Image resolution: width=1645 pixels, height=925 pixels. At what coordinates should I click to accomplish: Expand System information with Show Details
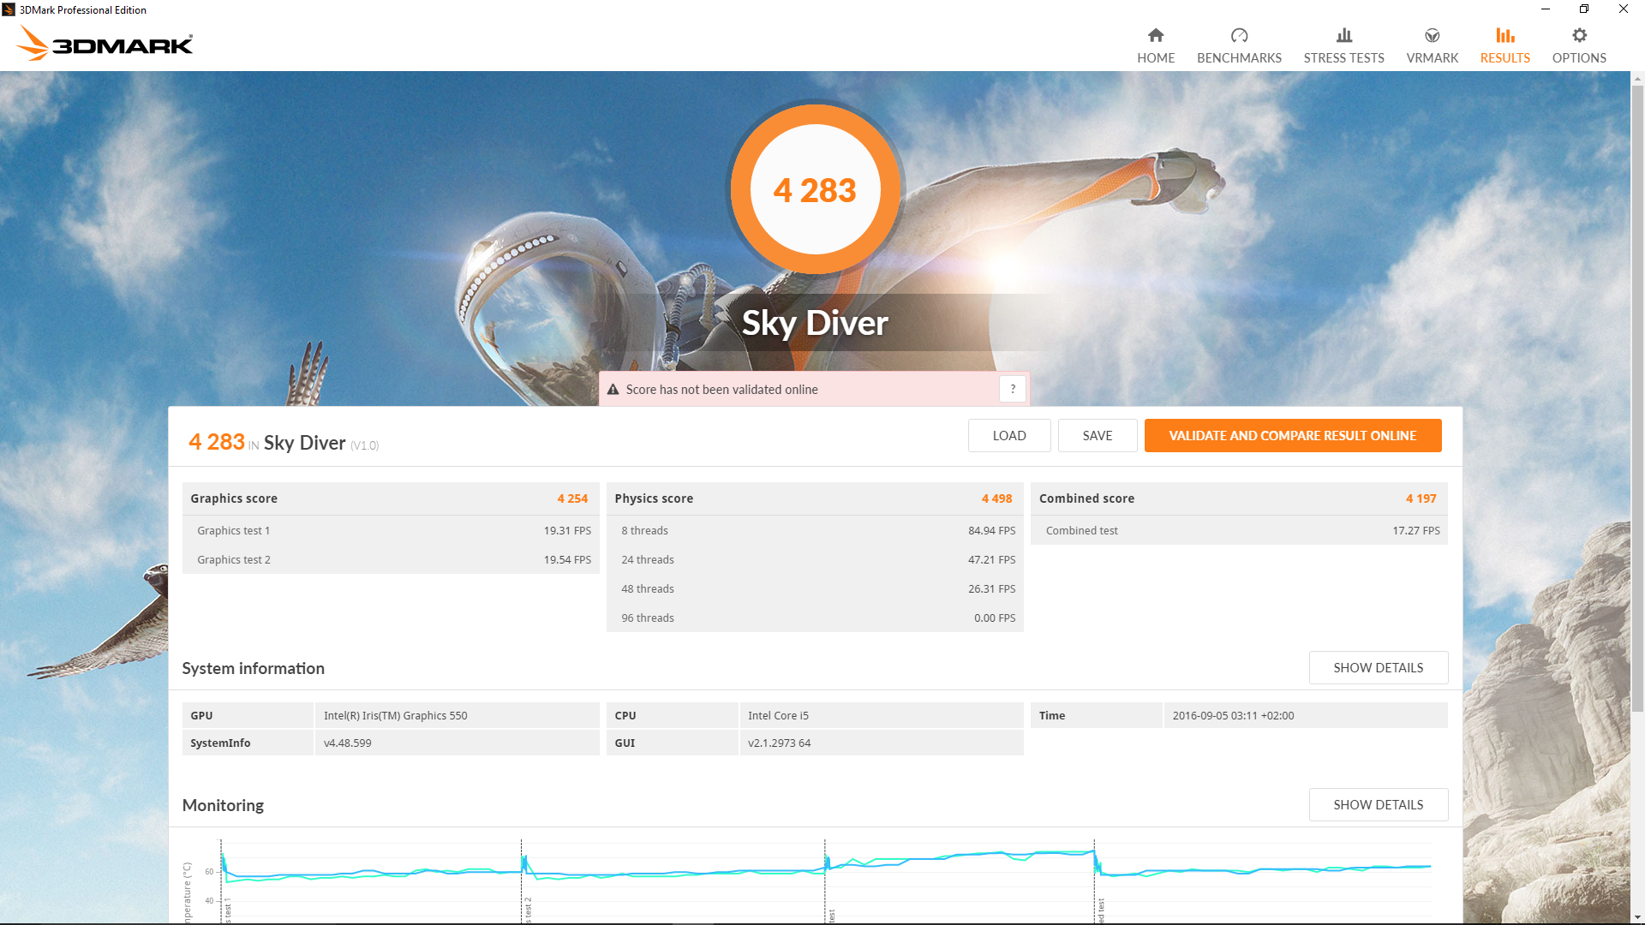1378,667
